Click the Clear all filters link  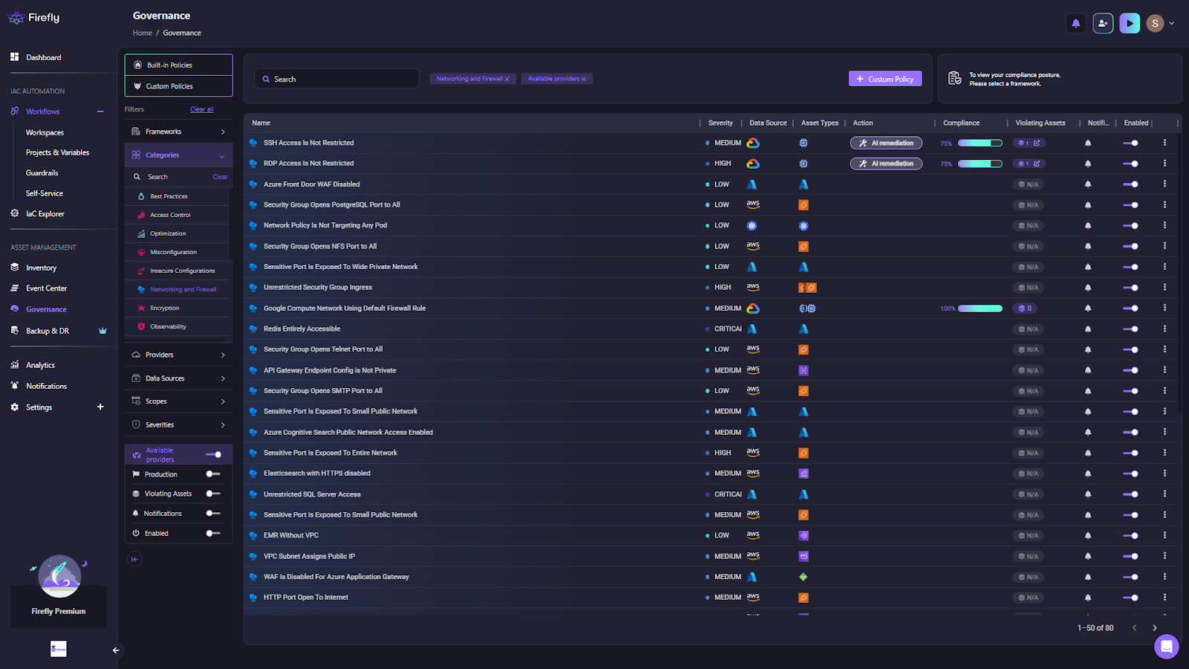[x=201, y=109]
